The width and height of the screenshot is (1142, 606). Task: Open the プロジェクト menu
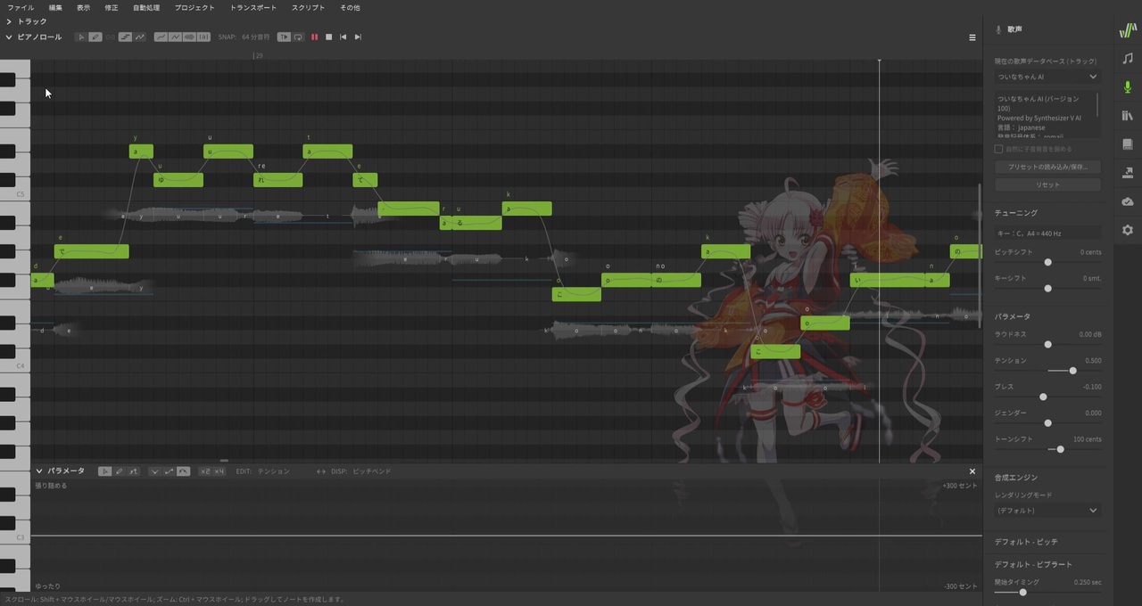[x=194, y=7]
